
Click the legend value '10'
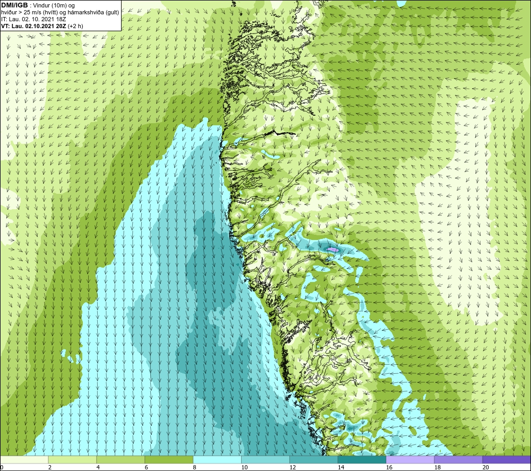(x=244, y=467)
